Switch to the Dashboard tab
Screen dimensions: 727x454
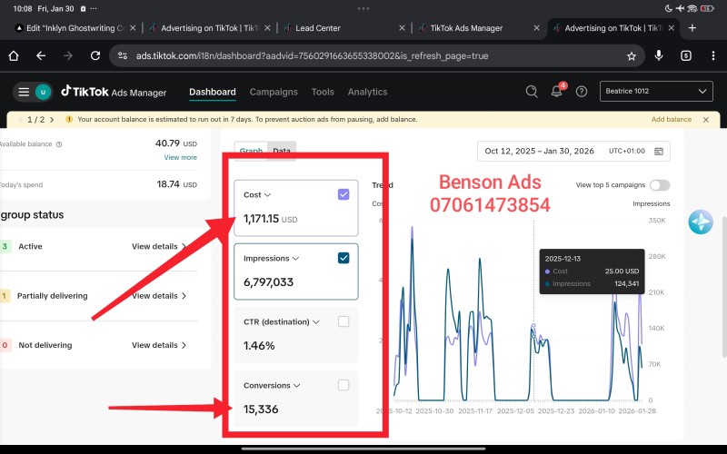tap(213, 92)
